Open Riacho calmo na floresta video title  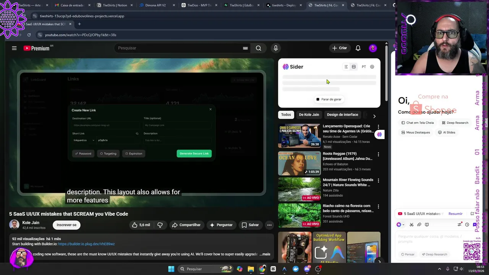(x=348, y=208)
